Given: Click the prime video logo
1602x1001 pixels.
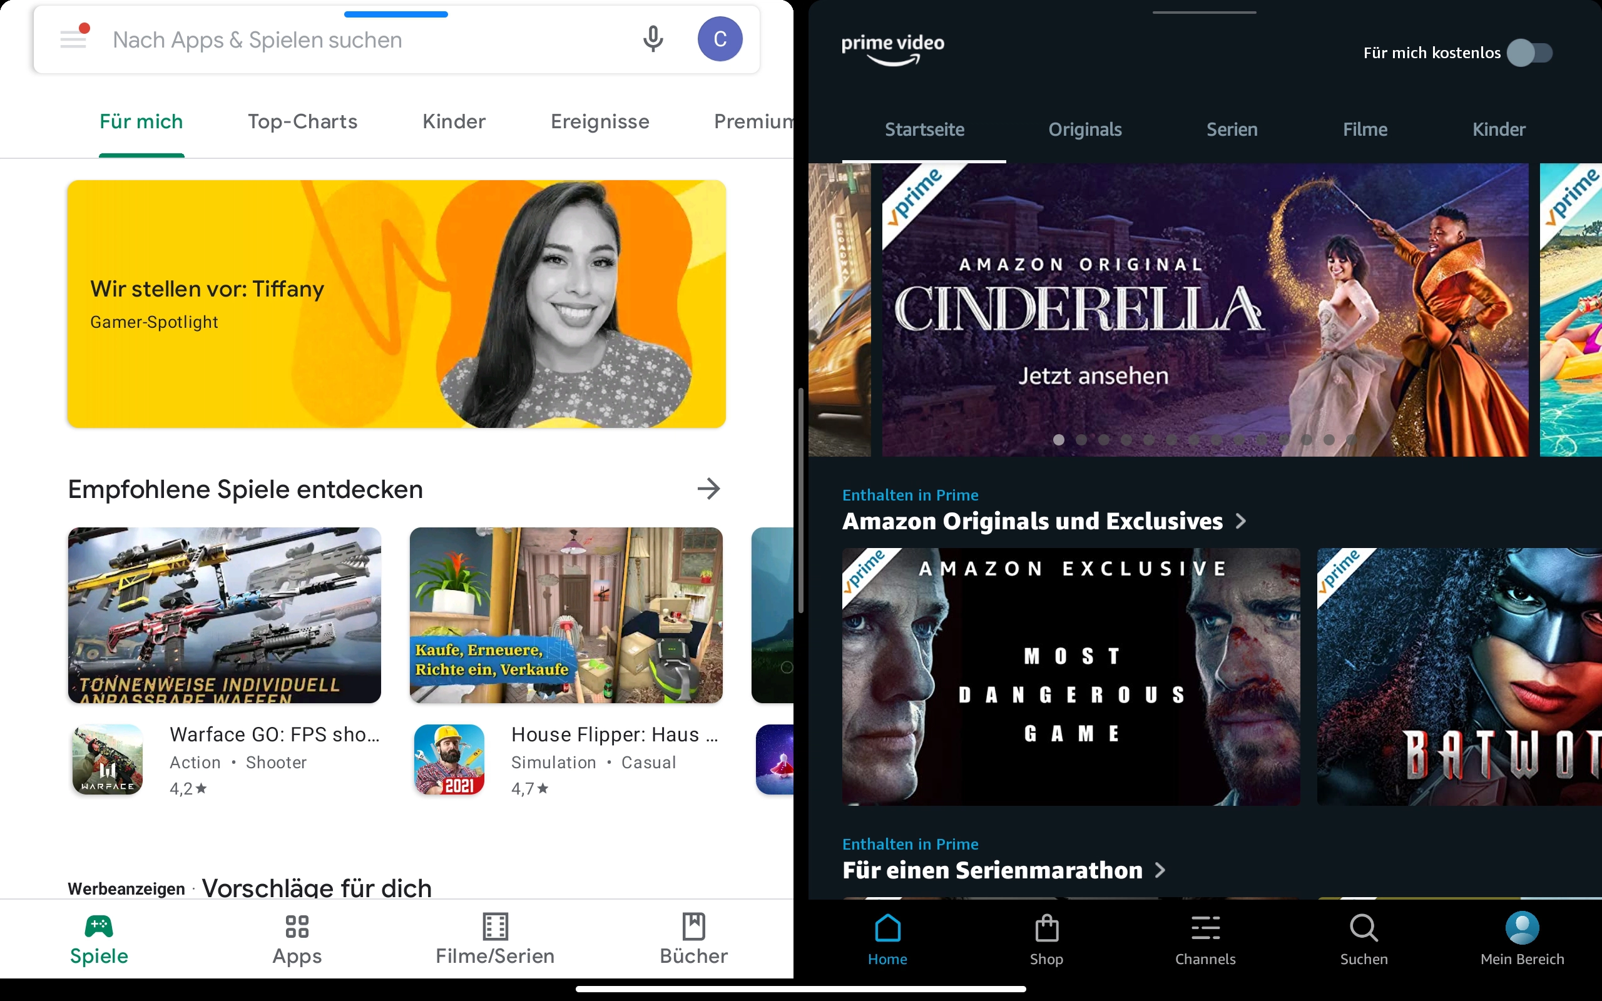Looking at the screenshot, I should pyautogui.click(x=892, y=49).
